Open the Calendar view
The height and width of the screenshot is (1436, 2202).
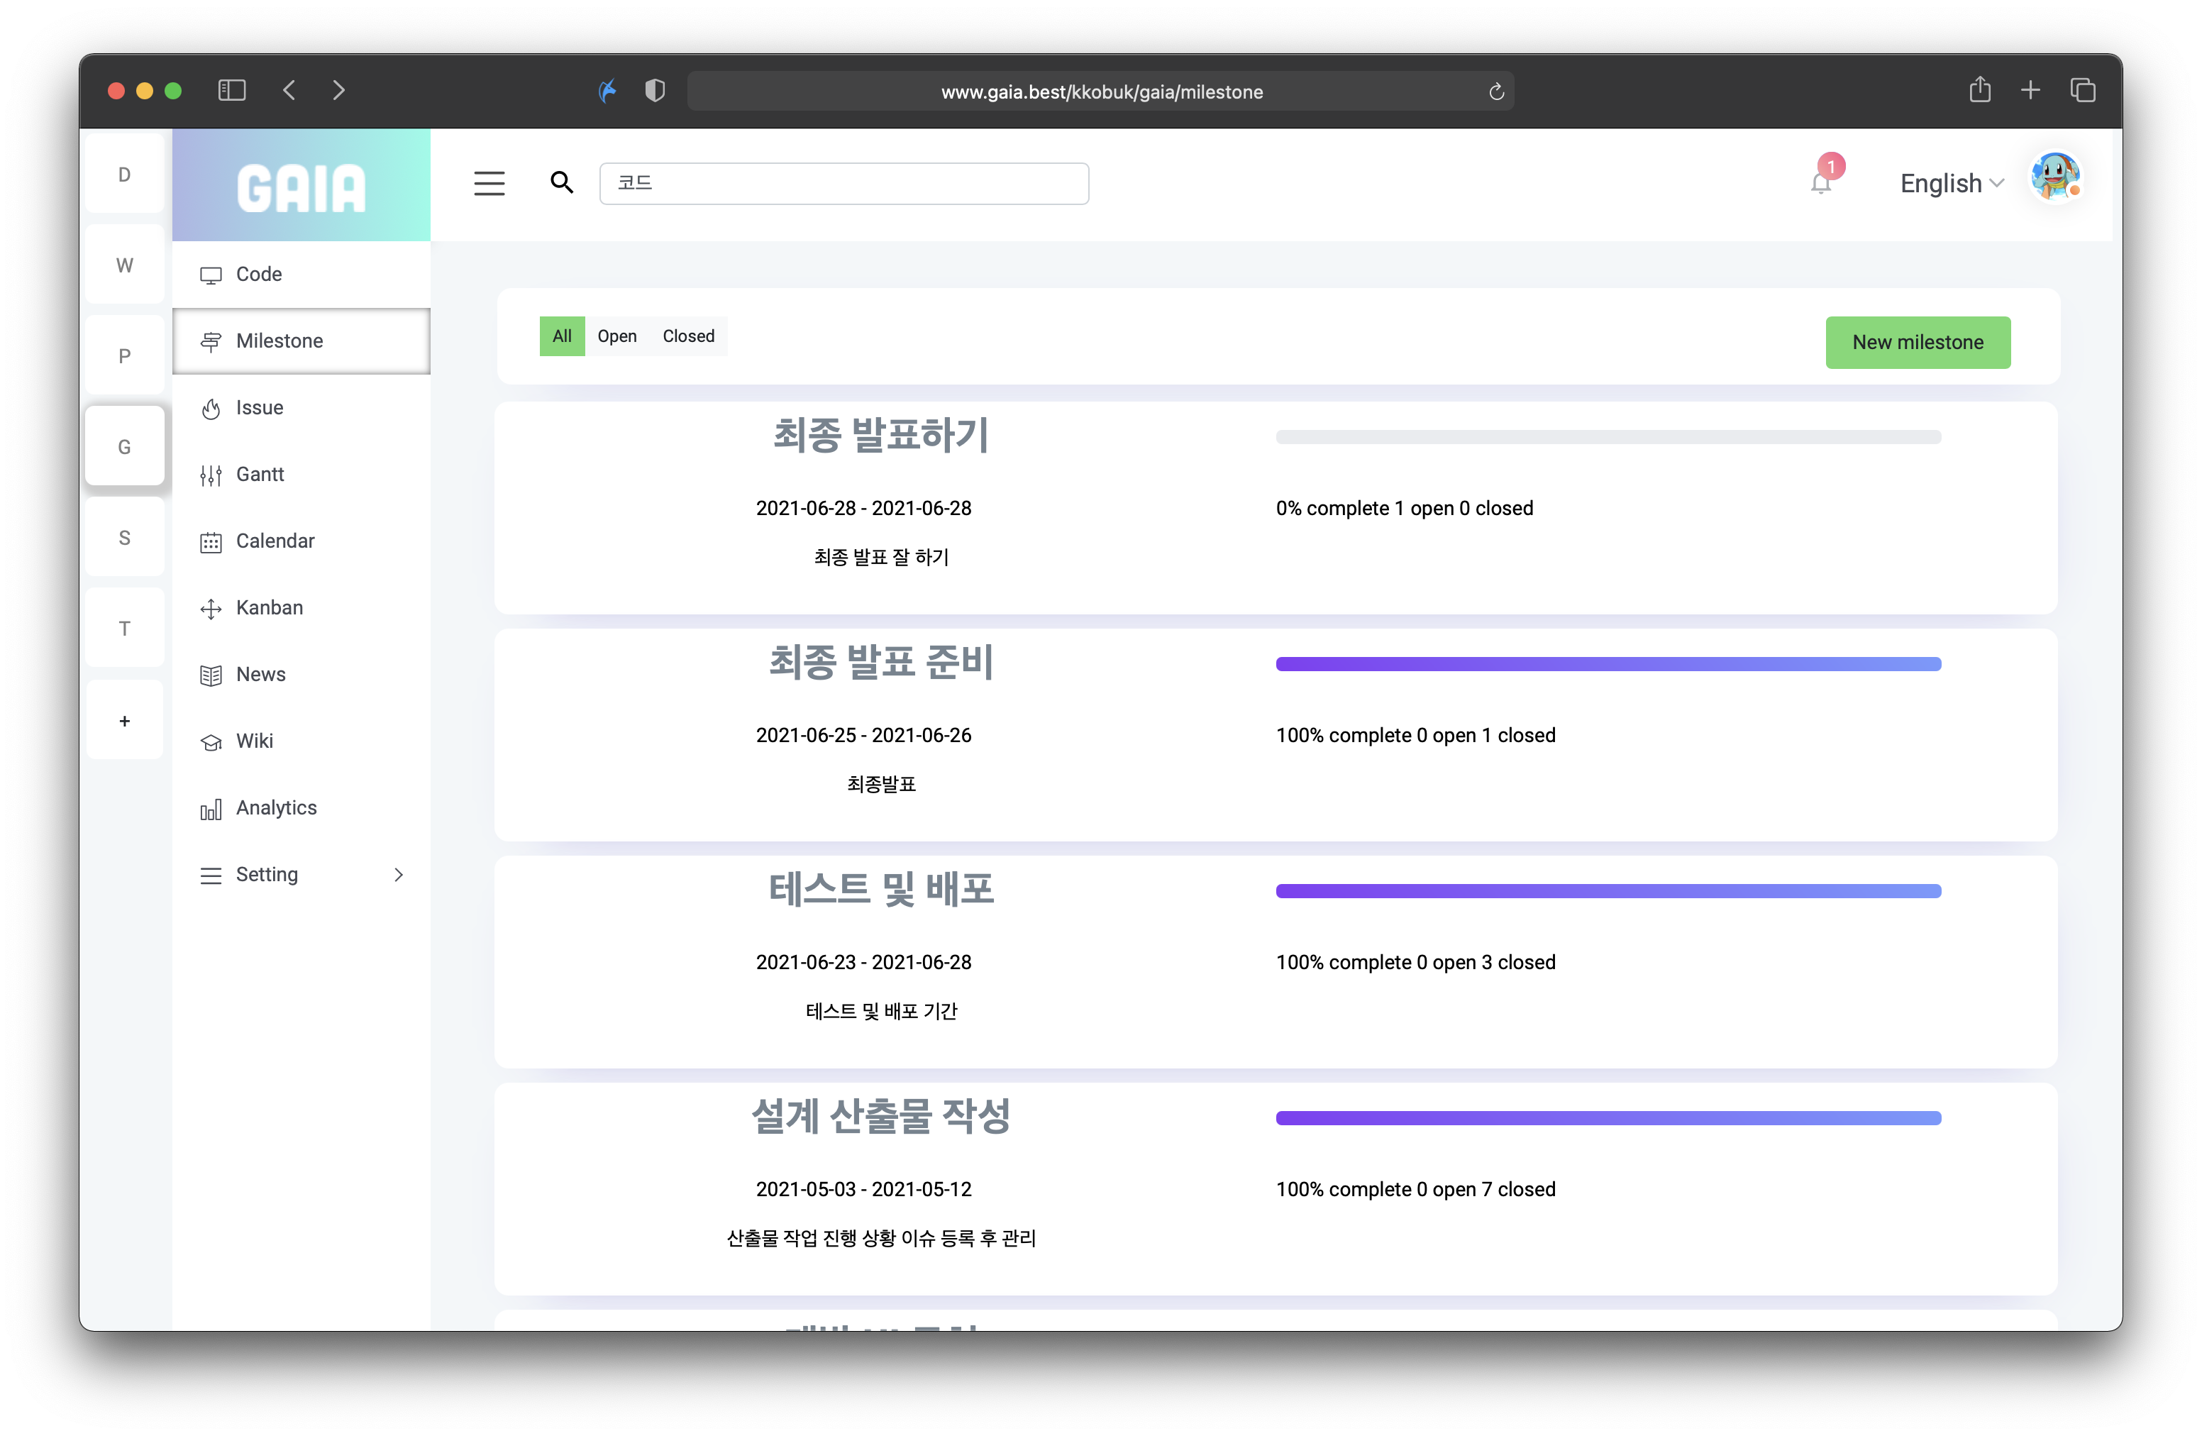[275, 541]
